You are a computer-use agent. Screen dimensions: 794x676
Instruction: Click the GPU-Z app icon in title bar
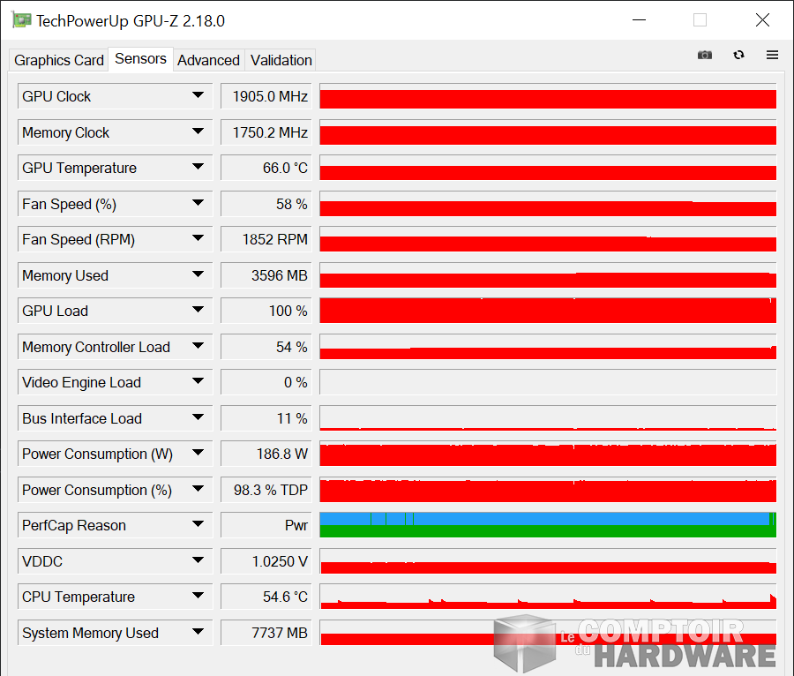pyautogui.click(x=21, y=20)
